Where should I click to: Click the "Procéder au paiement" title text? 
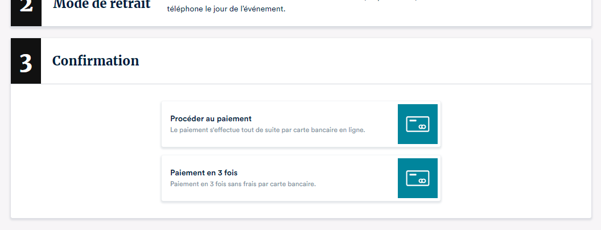click(211, 118)
